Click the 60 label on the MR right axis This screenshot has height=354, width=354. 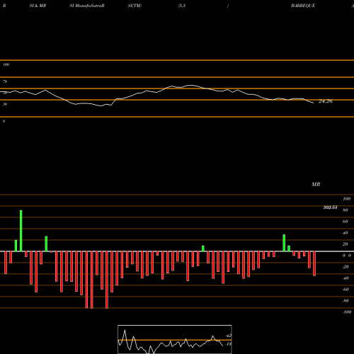tap(346, 222)
